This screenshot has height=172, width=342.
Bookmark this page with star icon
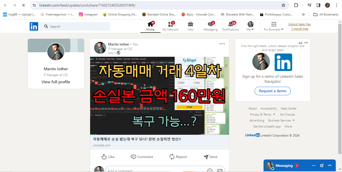[x=283, y=5]
